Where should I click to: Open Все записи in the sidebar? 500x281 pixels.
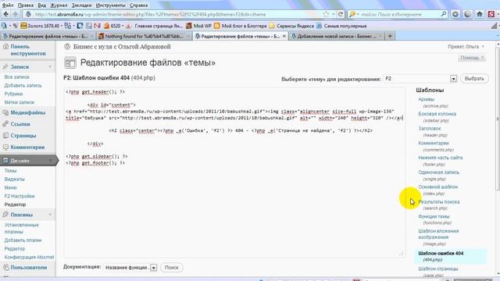pyautogui.click(x=17, y=77)
